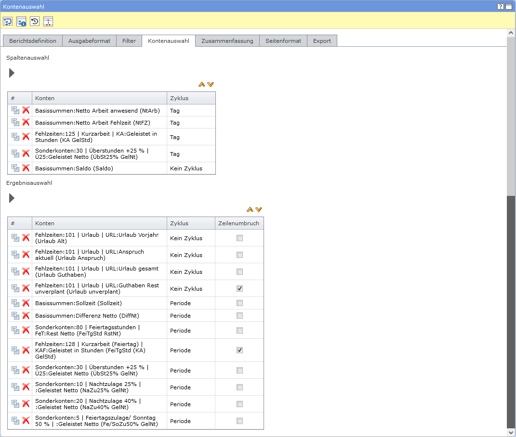Enable Zeilenumbruch for Urlaub Vorjahr row
516x437 pixels.
239,238
